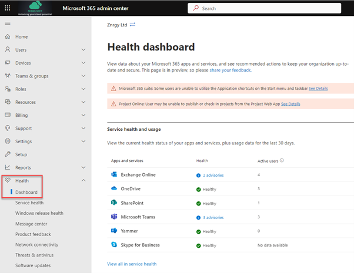
Task: Expand the Resources menu chevron
Action: point(84,102)
